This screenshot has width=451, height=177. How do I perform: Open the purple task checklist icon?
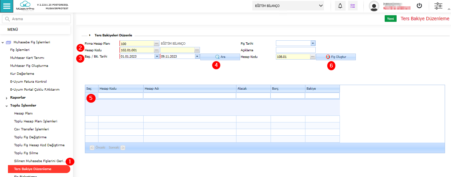coord(353,6)
